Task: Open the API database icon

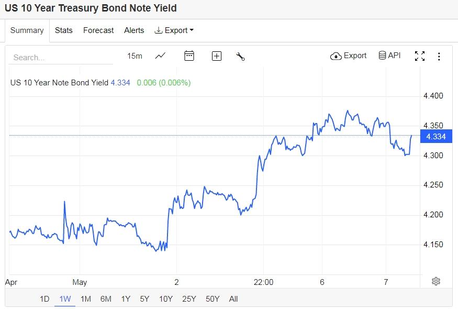Action: pos(389,56)
